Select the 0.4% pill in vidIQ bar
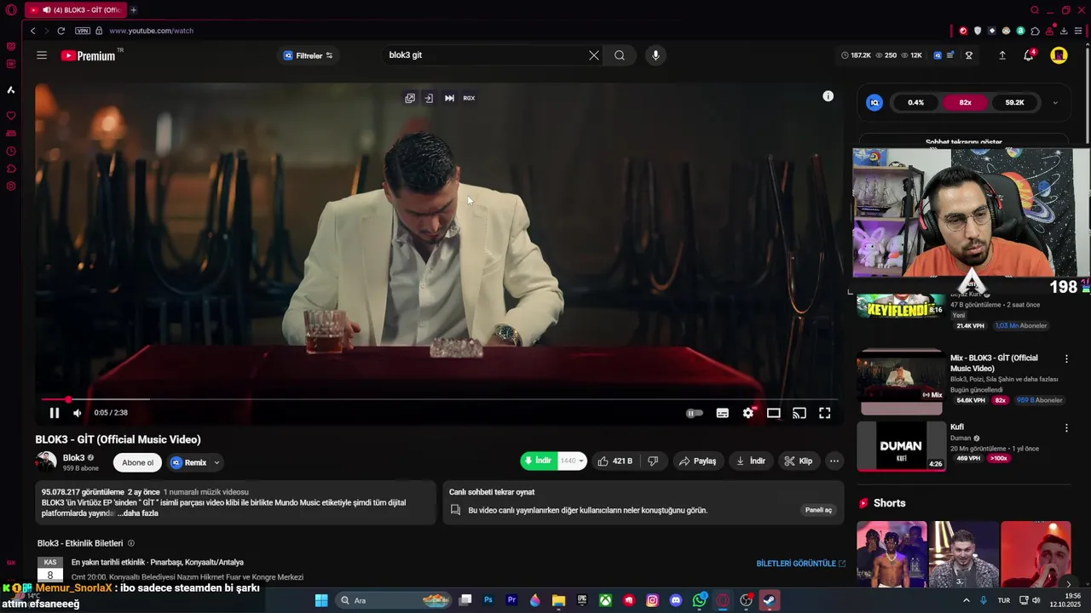This screenshot has height=613, width=1091. tap(915, 102)
